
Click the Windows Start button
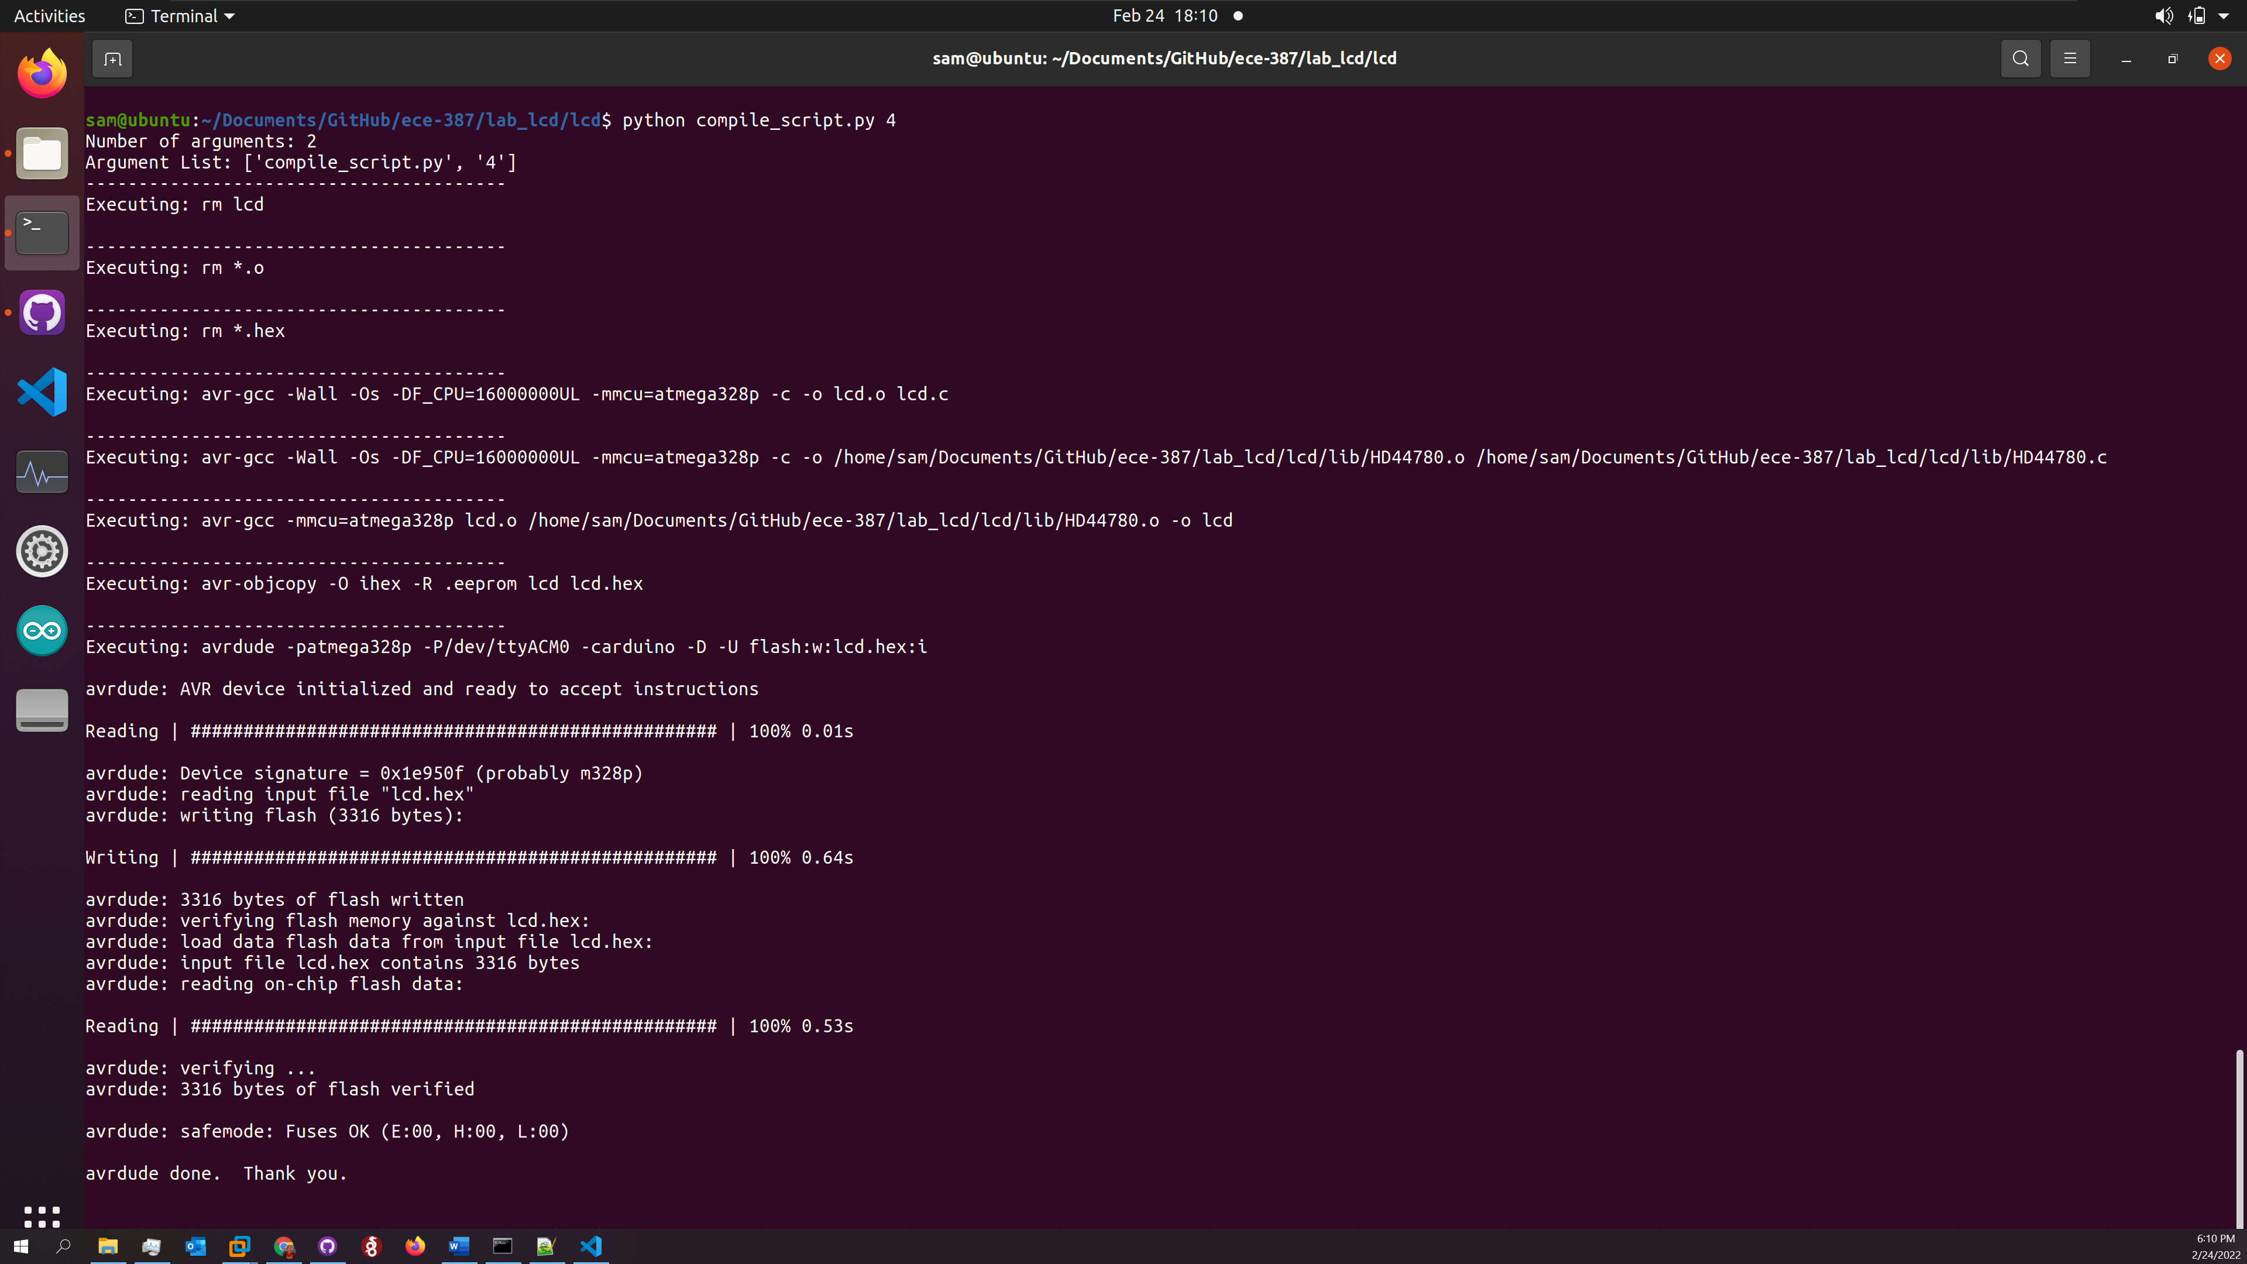[x=21, y=1246]
